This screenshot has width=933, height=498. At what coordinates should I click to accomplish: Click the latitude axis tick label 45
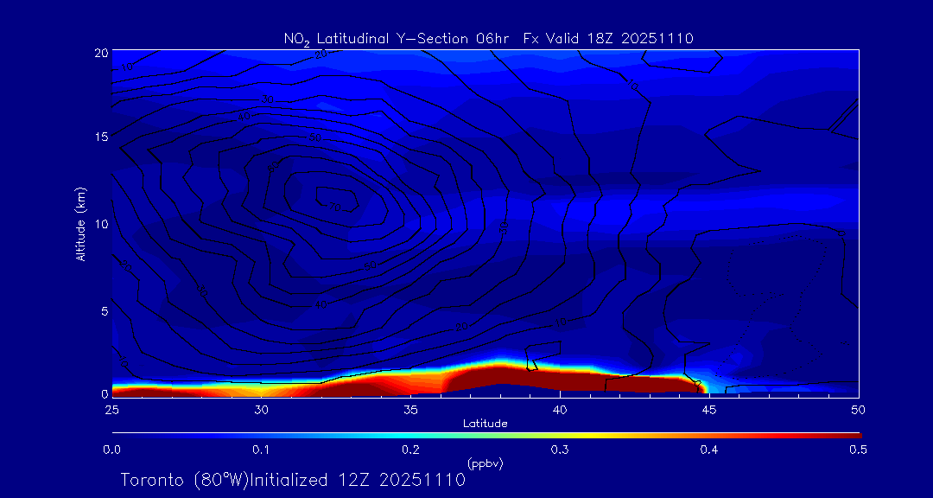pyautogui.click(x=709, y=410)
